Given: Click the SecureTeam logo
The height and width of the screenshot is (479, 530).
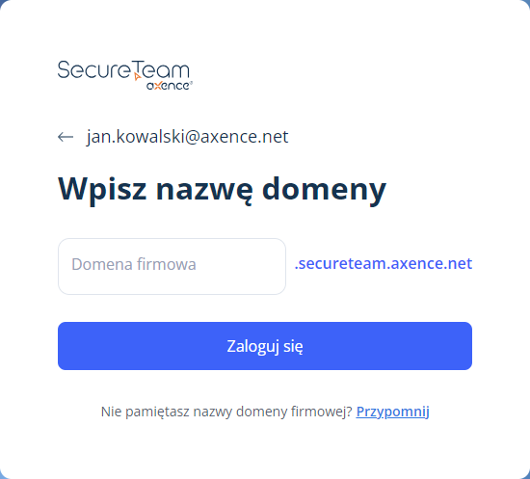Looking at the screenshot, I should (x=125, y=75).
